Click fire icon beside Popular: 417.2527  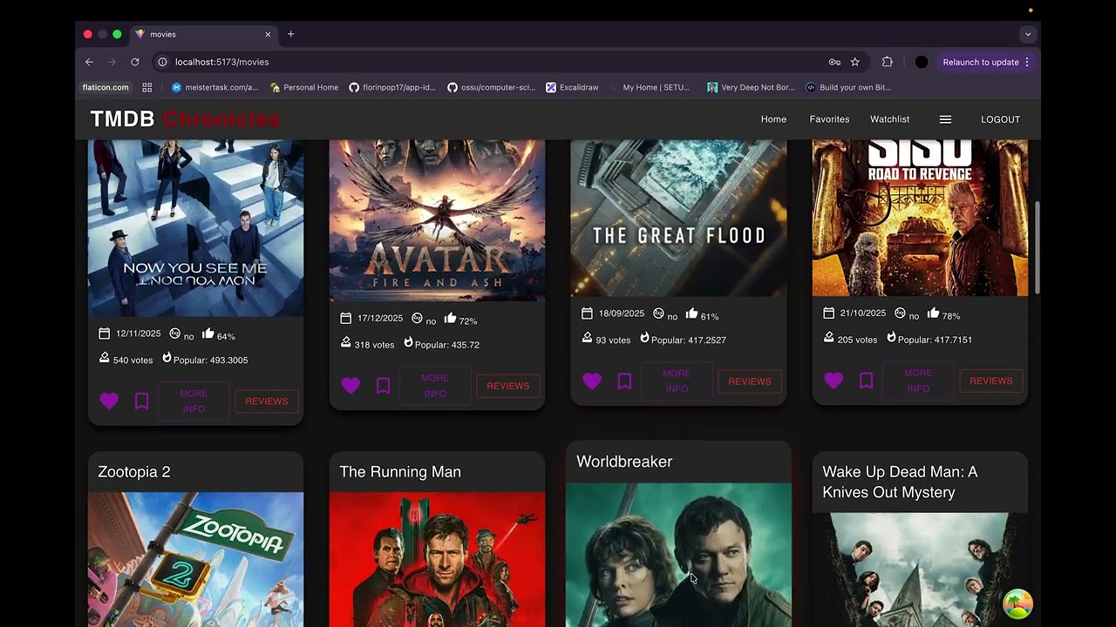[645, 338]
